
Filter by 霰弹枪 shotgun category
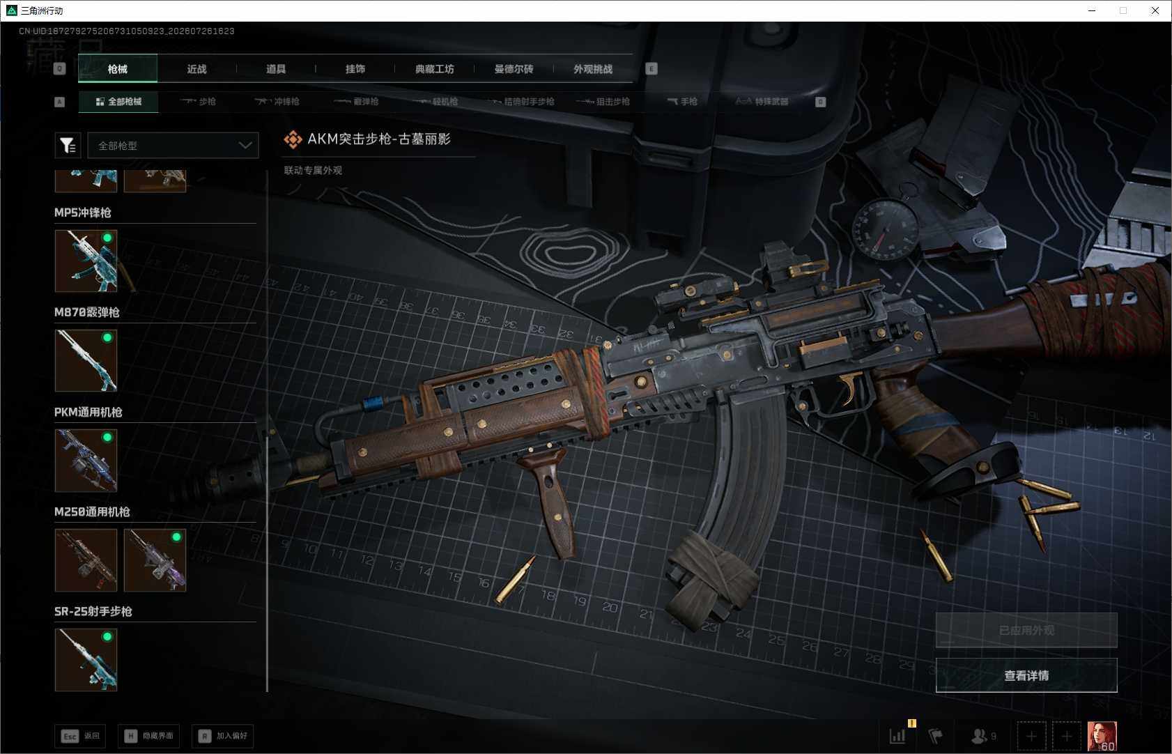click(x=356, y=102)
